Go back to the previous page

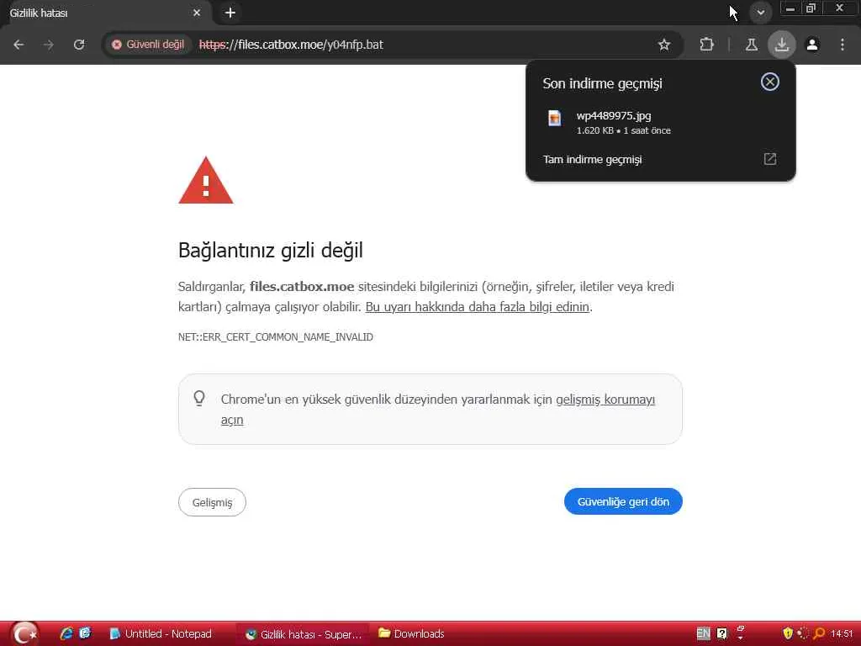click(18, 45)
